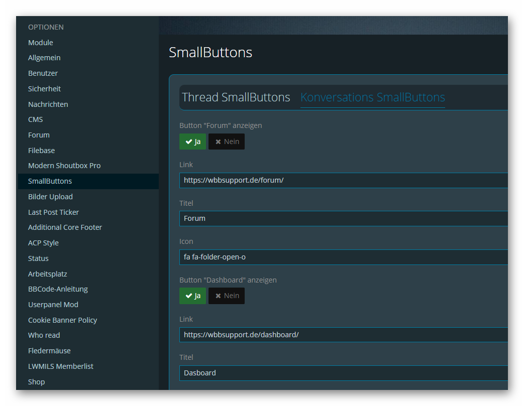Open Bilder Upload options
The image size is (524, 406).
[x=50, y=197]
